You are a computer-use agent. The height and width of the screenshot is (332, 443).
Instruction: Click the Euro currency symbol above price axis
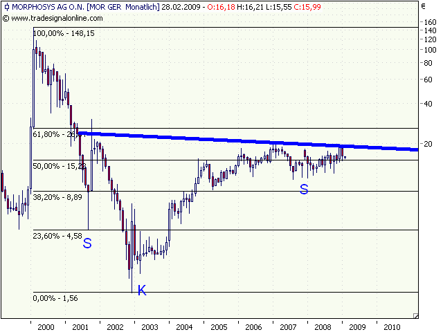423,6
